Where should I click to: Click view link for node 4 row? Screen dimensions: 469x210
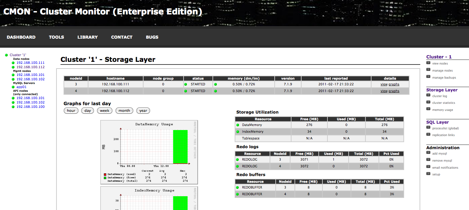[384, 91]
